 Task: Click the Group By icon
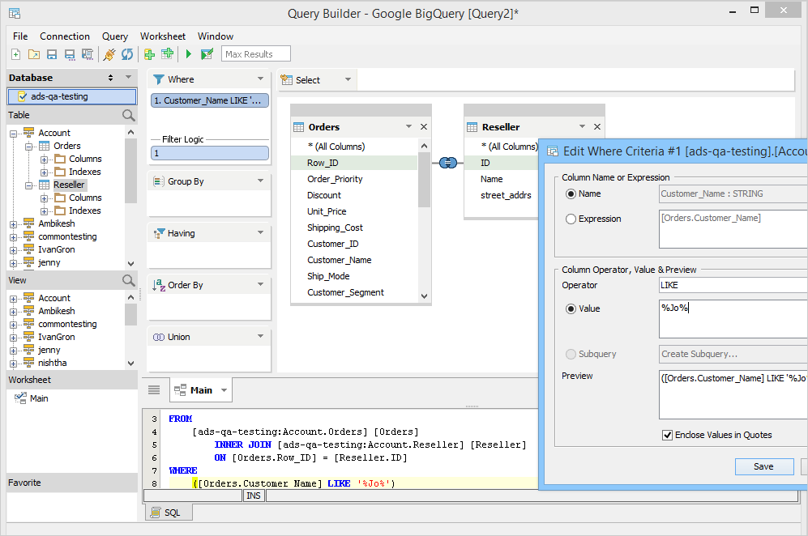click(159, 181)
